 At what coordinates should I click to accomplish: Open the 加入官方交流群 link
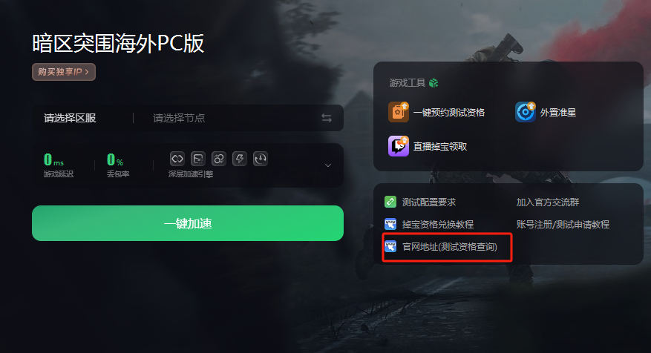pyautogui.click(x=548, y=202)
